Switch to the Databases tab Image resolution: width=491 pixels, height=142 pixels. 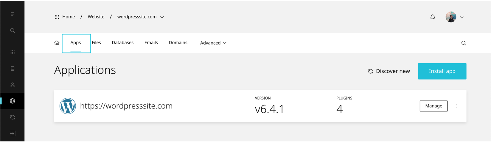(122, 43)
